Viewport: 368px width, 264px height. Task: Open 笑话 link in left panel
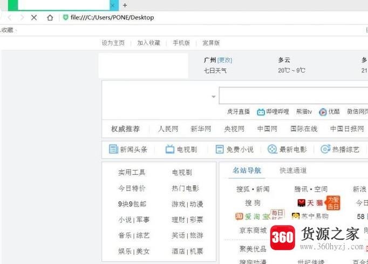(x=179, y=235)
